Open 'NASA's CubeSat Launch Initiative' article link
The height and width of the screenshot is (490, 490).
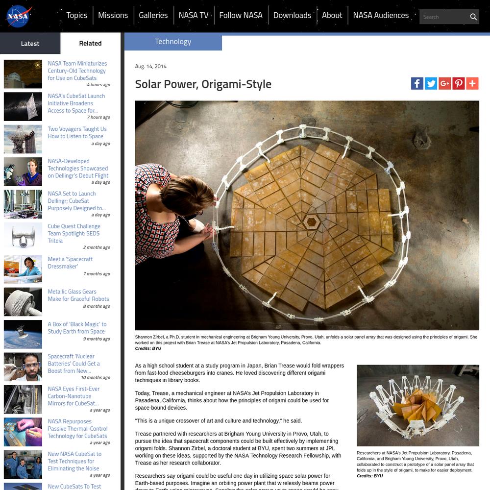click(x=76, y=103)
